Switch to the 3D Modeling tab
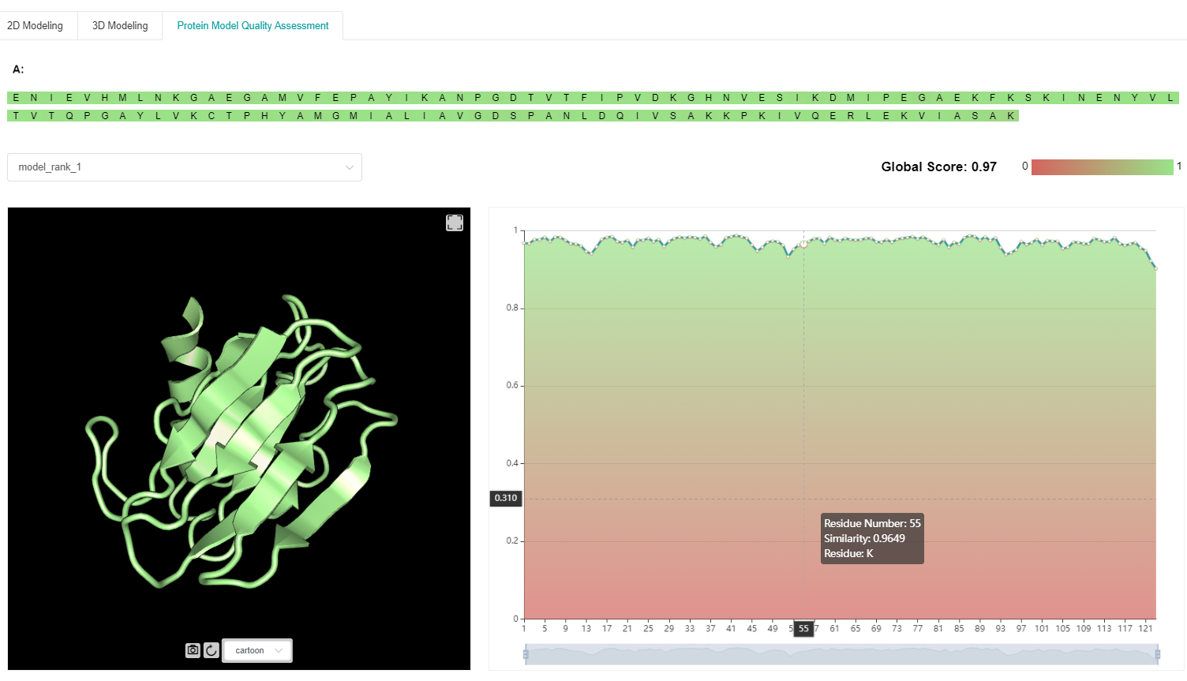Image resolution: width=1187 pixels, height=681 pixels. (120, 26)
